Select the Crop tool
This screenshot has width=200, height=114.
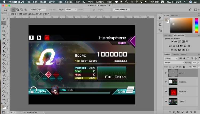pyautogui.click(x=4, y=35)
